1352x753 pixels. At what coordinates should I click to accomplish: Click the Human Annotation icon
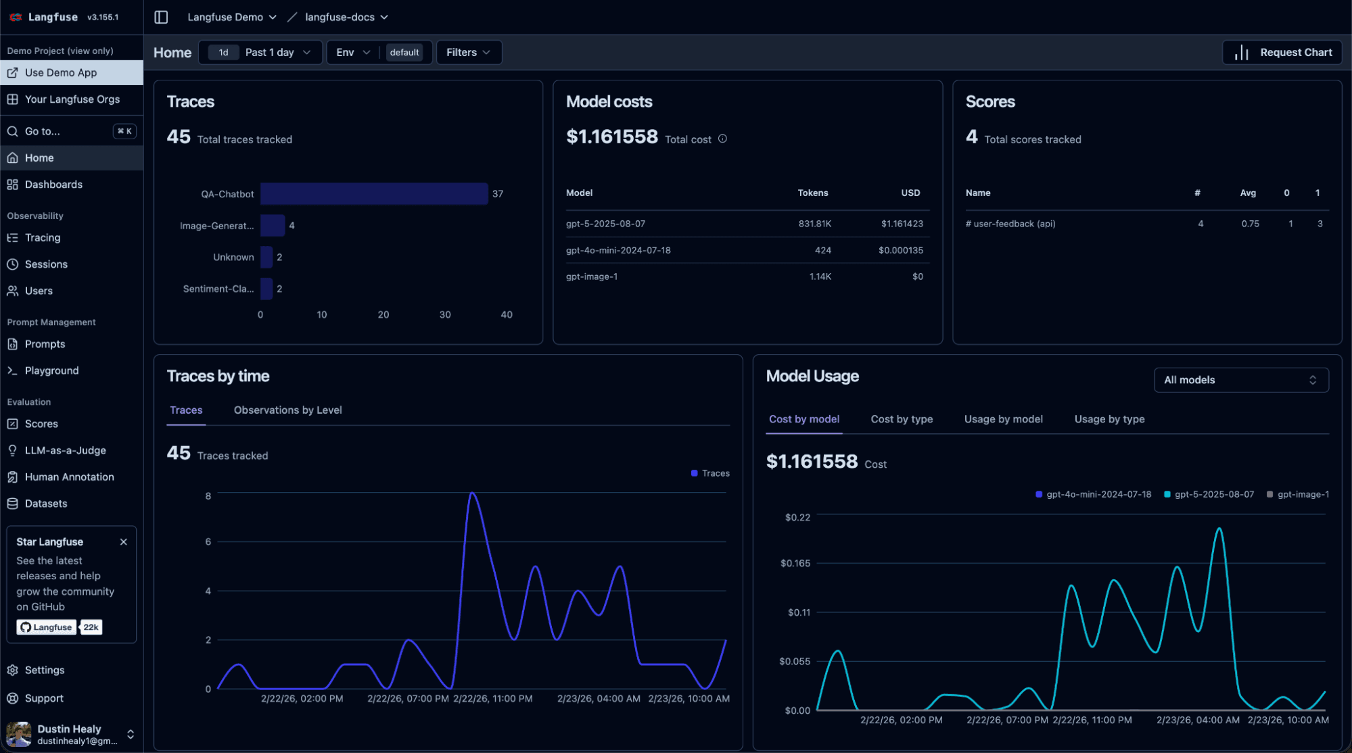[12, 477]
